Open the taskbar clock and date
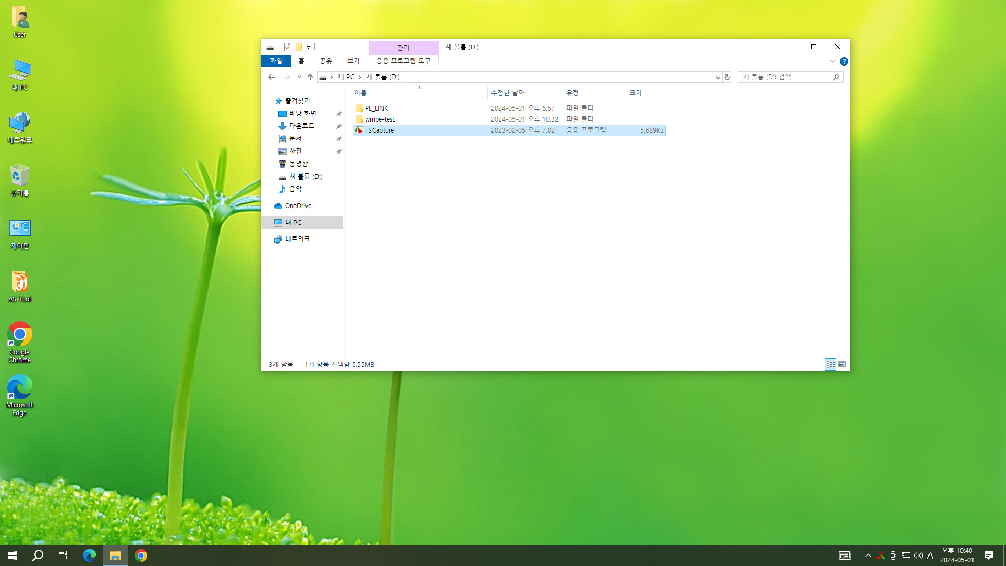The width and height of the screenshot is (1006, 566). pyautogui.click(x=957, y=556)
